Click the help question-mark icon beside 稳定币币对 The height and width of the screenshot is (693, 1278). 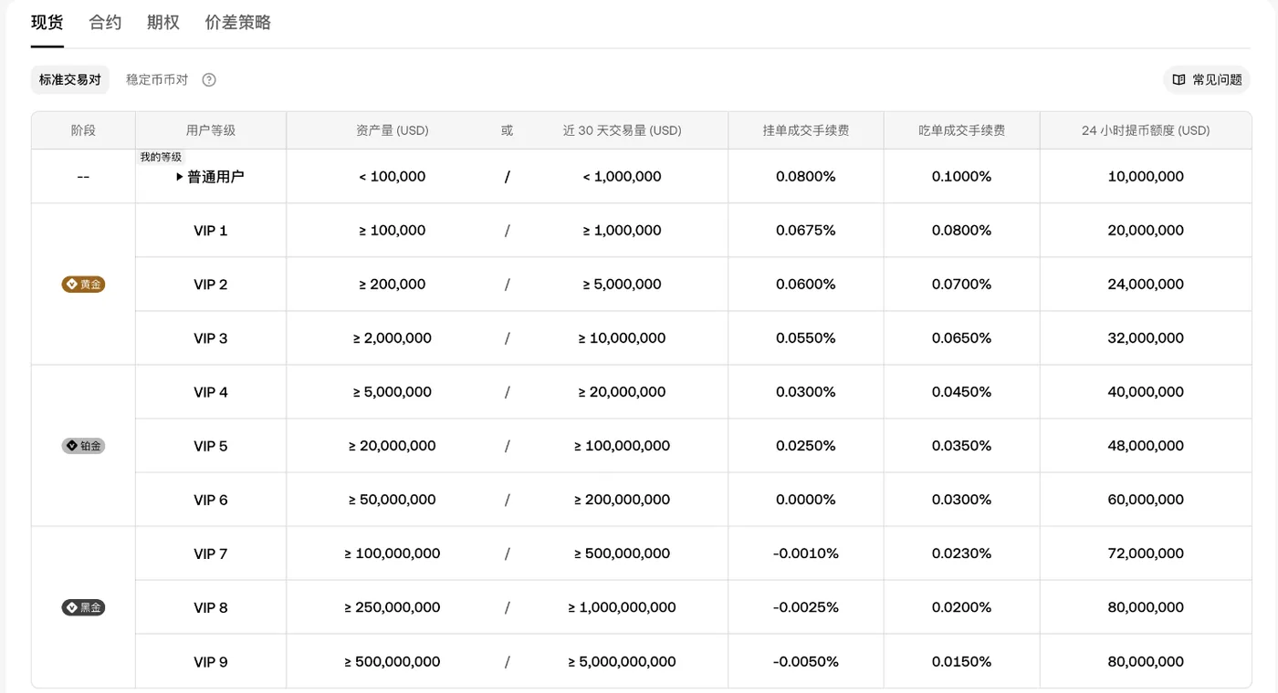(209, 79)
